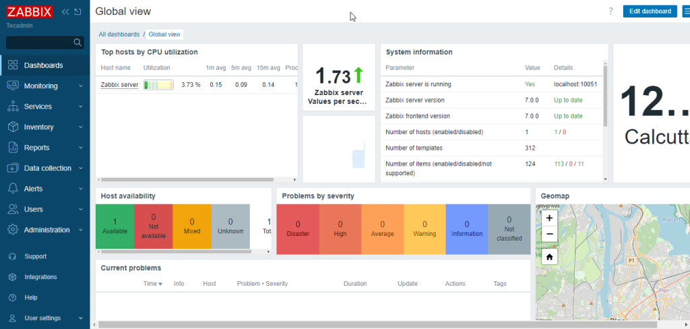Go to All dashboards breadcrumb
The height and width of the screenshot is (329, 690).
click(x=119, y=34)
